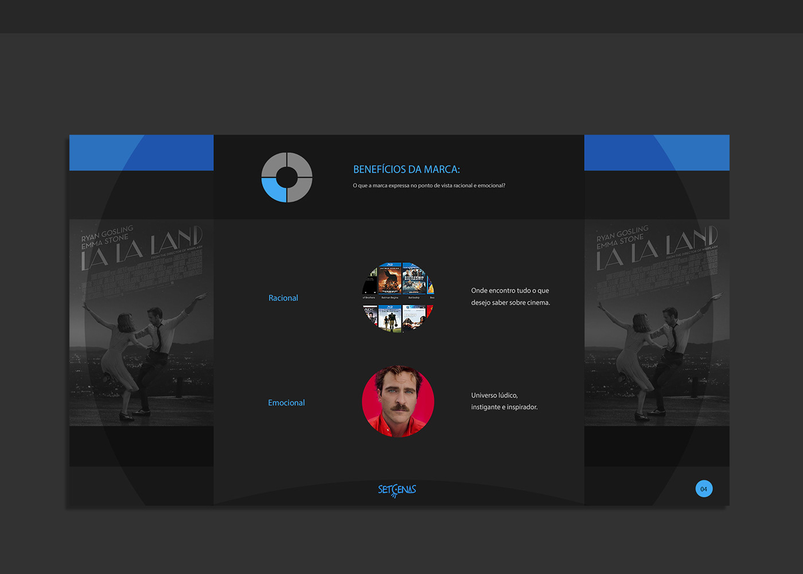Screen dimensions: 803x574
Task: Click the segmented donut chart icon
Action: 287,177
